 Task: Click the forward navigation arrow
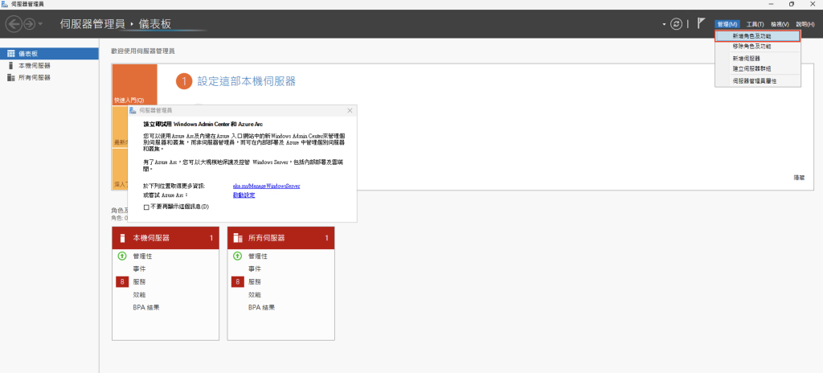(29, 24)
